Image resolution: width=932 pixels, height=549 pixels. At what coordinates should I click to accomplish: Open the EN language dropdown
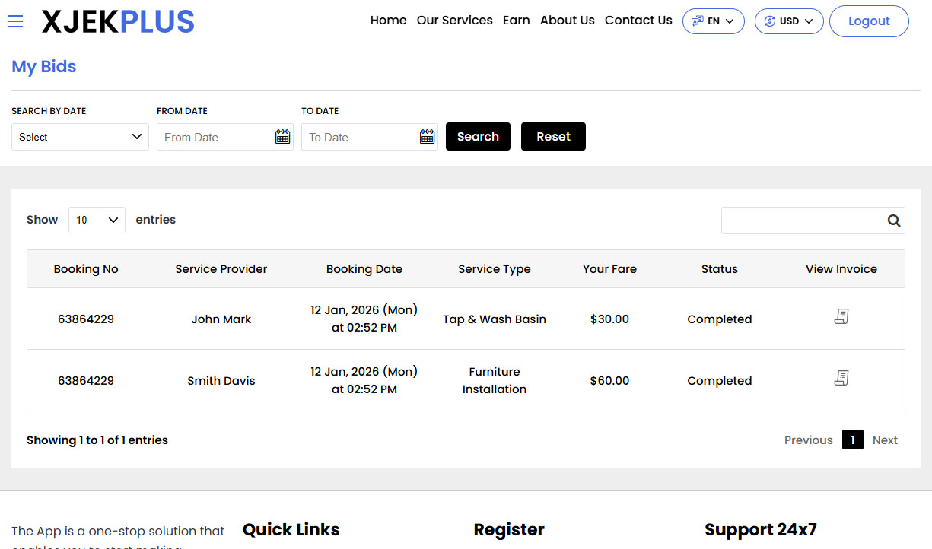713,21
